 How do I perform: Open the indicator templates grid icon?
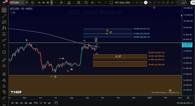(79, 3)
